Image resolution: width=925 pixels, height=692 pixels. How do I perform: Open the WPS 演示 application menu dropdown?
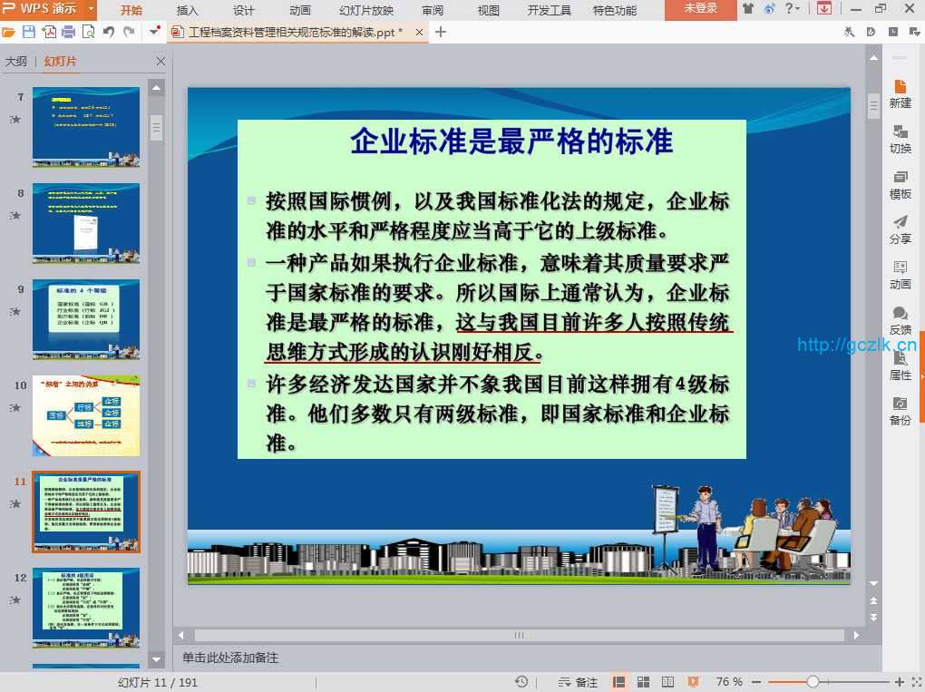click(92, 9)
